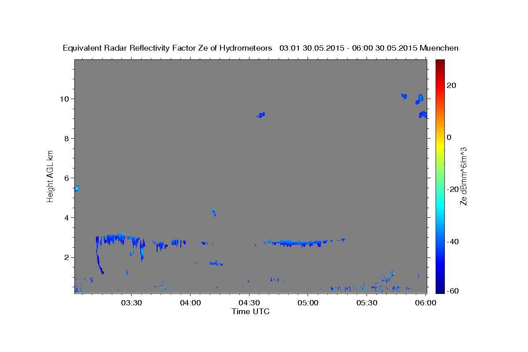Click the "03:30" time tick label
This screenshot has height=352, width=528.
[x=132, y=303]
